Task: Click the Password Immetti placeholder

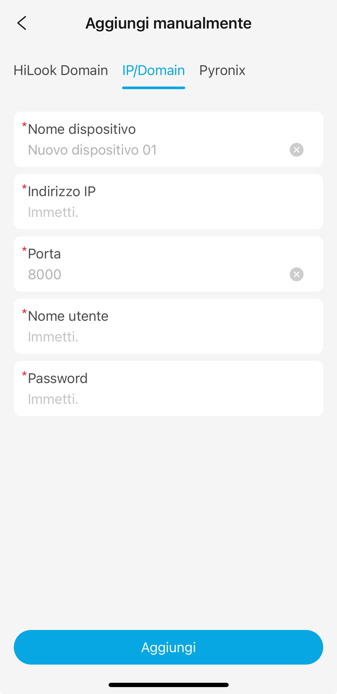Action: pyautogui.click(x=53, y=399)
